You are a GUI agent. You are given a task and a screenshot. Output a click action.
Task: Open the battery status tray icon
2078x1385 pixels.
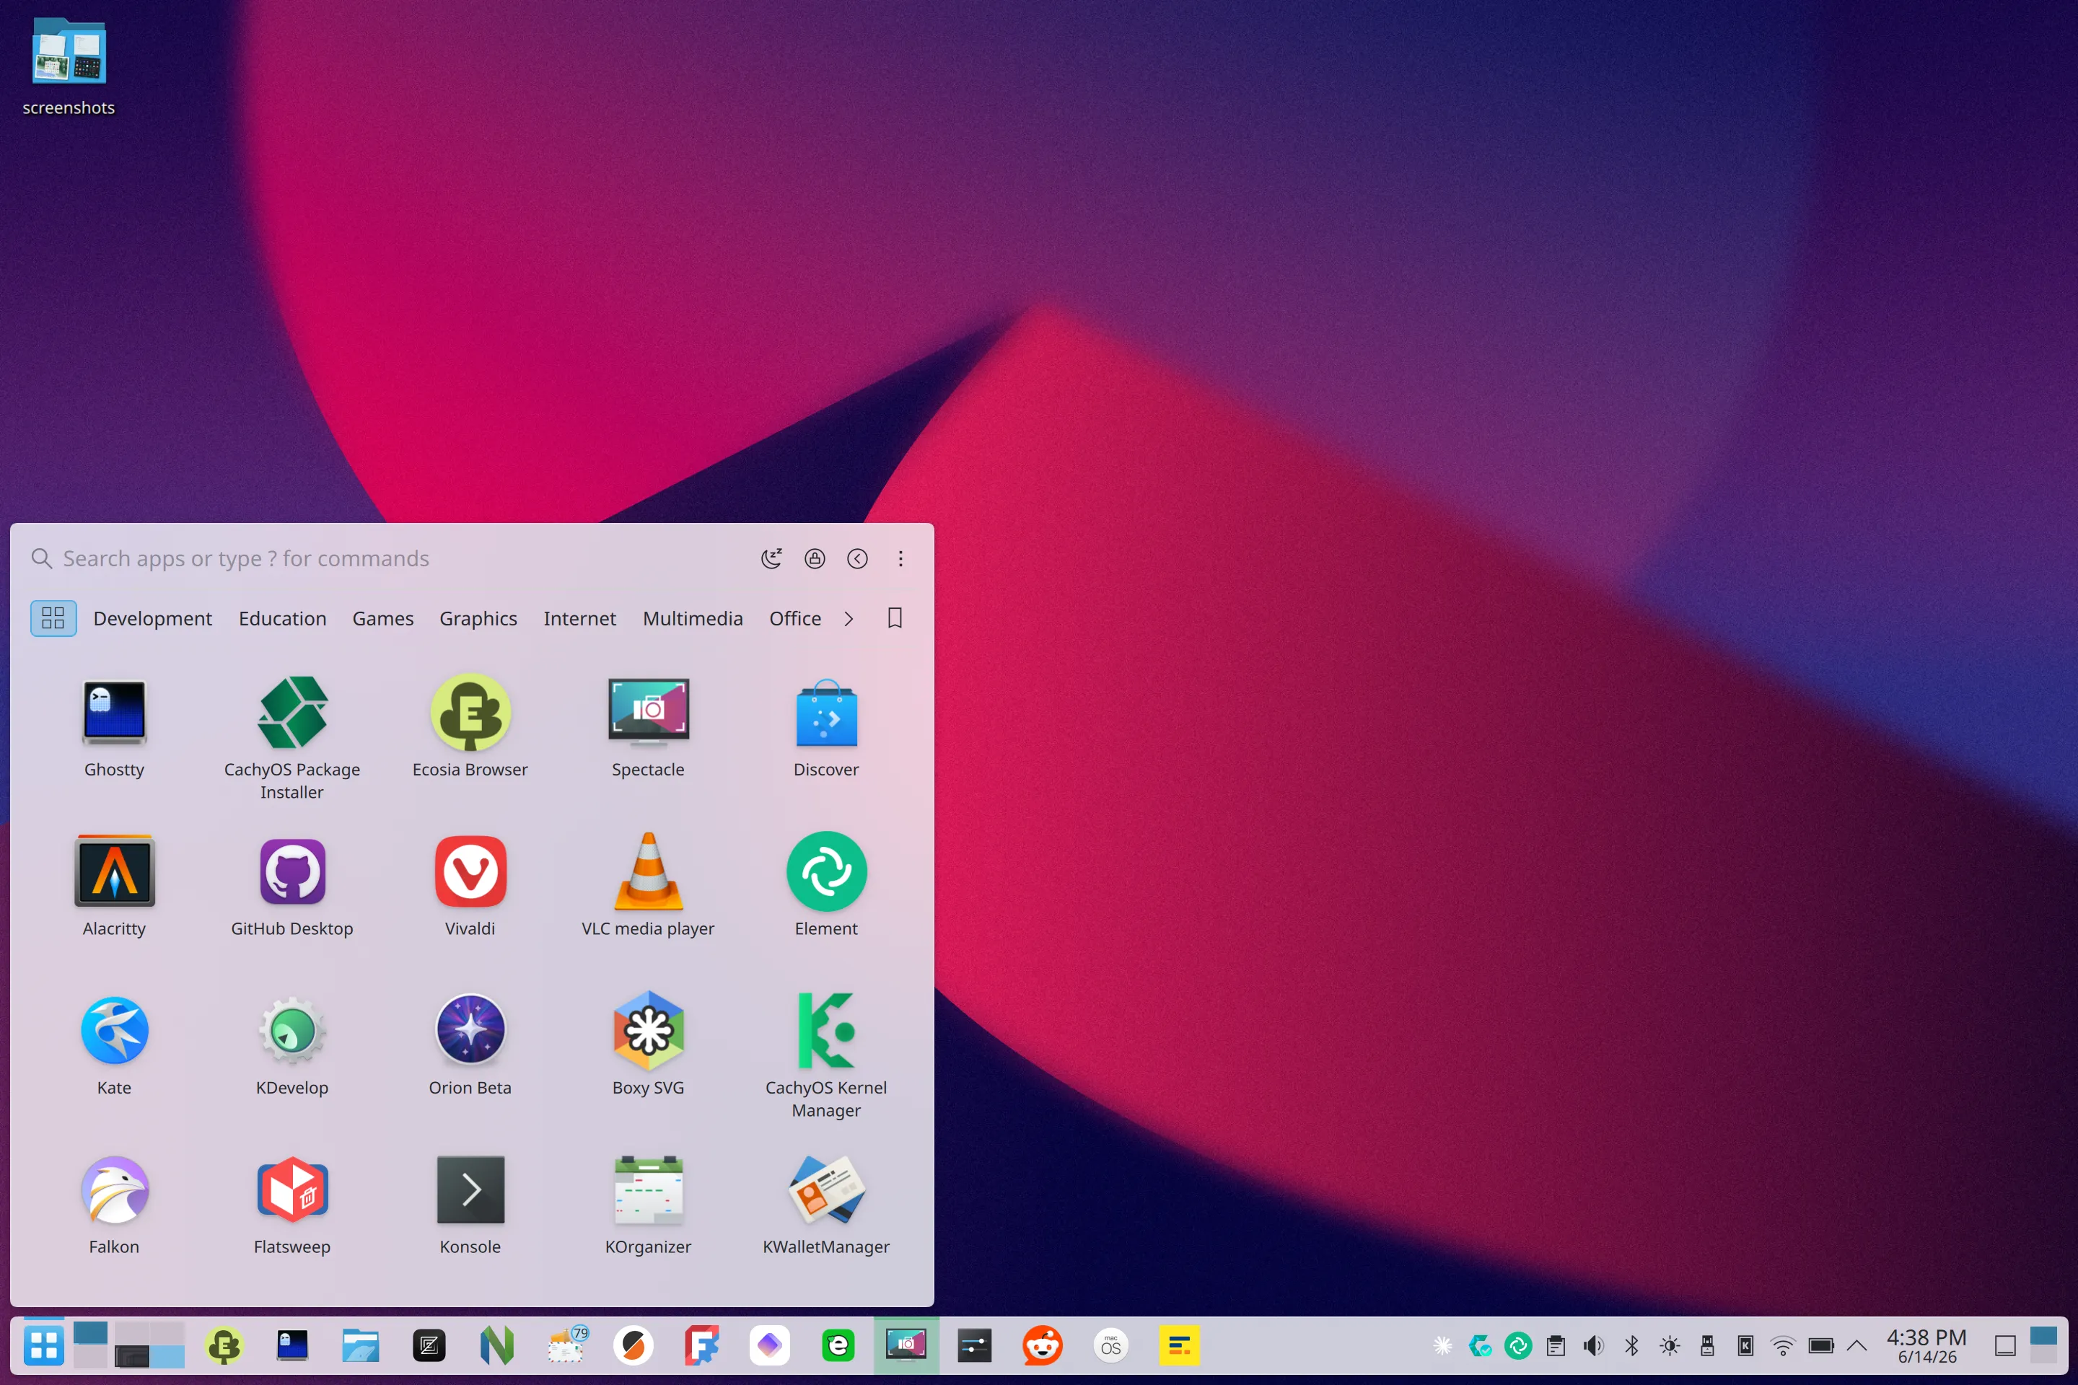1821,1346
